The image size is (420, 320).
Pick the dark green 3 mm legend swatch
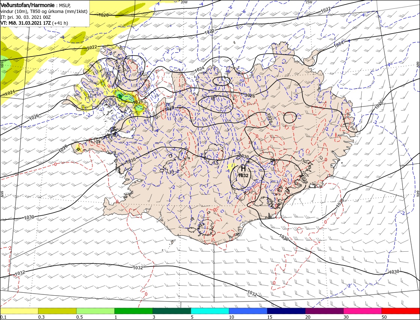(x=172, y=311)
